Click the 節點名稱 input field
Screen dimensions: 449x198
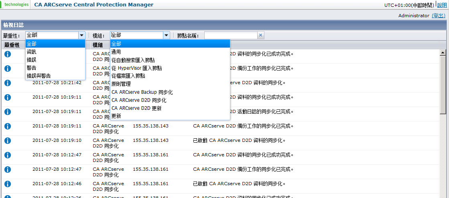pyautogui.click(x=231, y=36)
